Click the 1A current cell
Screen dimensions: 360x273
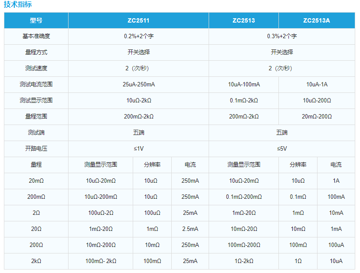(x=336, y=181)
